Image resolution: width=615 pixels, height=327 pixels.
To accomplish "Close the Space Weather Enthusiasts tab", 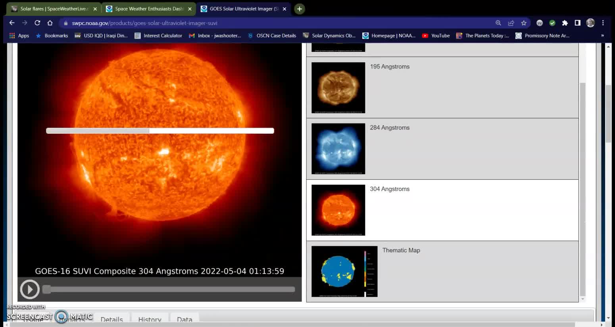I will 190,9.
